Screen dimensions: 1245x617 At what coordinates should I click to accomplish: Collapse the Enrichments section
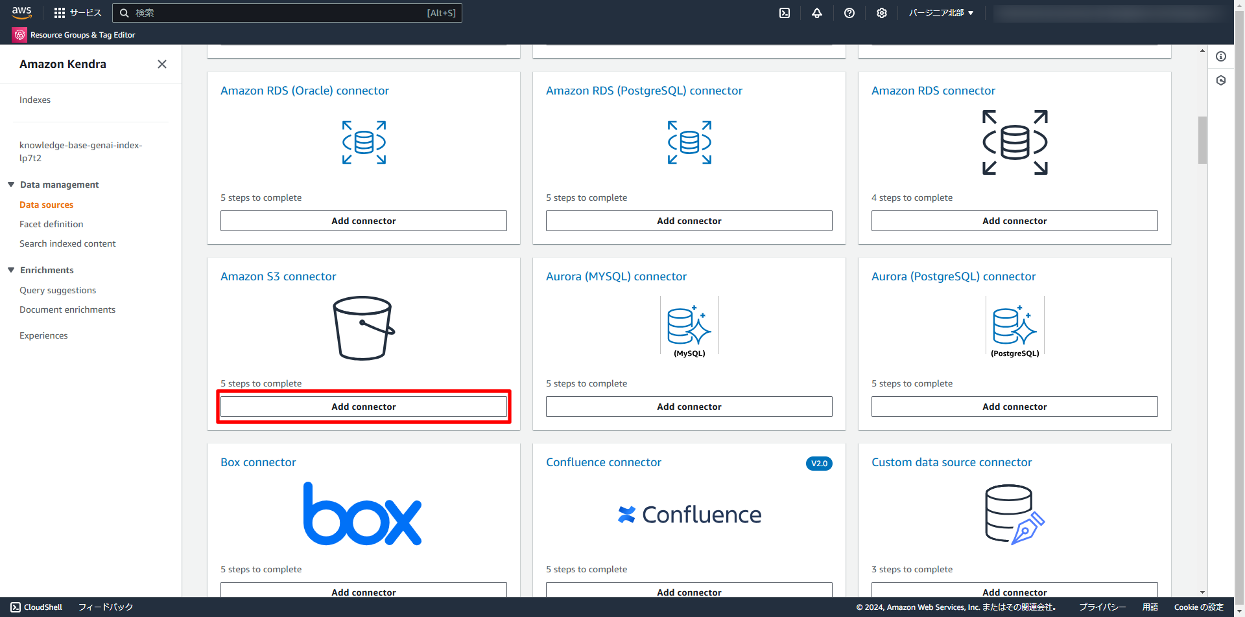click(11, 270)
